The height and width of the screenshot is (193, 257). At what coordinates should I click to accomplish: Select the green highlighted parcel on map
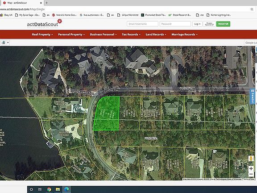pos(107,114)
